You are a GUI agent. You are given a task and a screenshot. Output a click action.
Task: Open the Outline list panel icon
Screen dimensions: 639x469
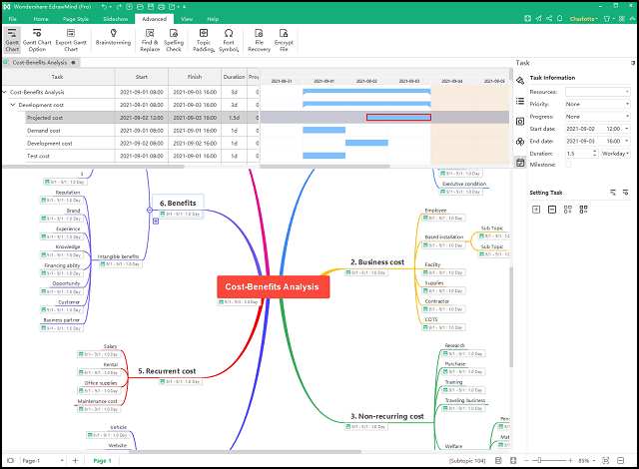[x=520, y=101]
